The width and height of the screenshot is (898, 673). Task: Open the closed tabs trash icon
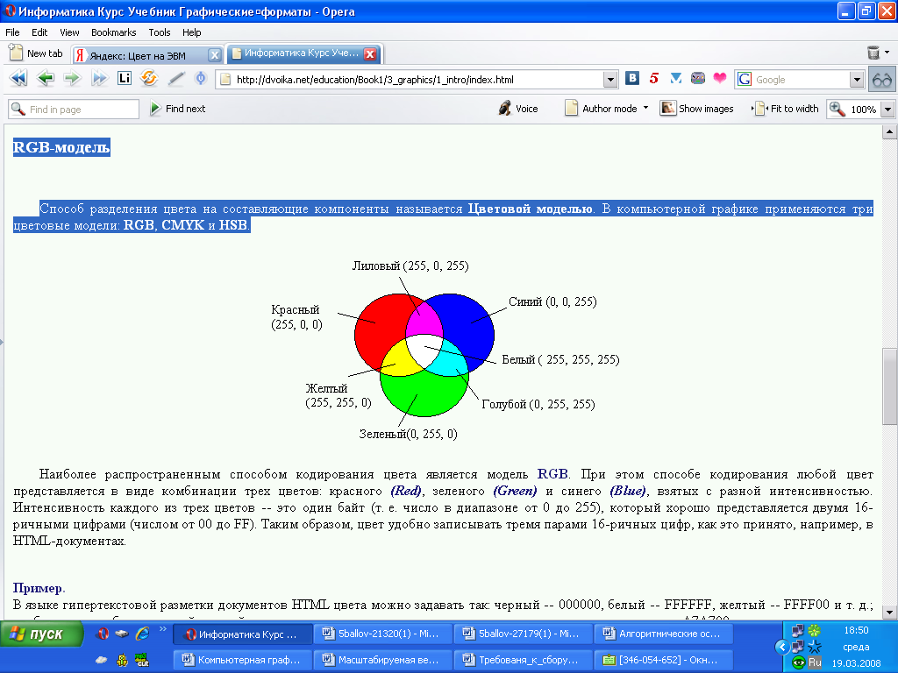pyautogui.click(x=873, y=53)
